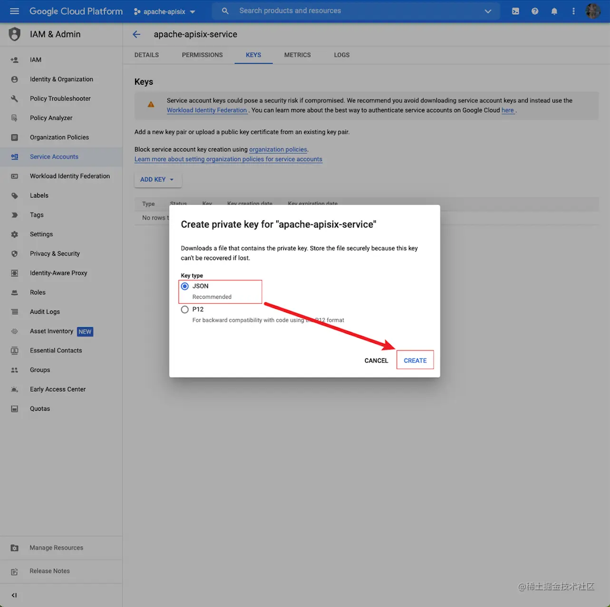Viewport: 610px width, 607px height.
Task: Open the three-dot settings menu in header
Action: coord(573,11)
